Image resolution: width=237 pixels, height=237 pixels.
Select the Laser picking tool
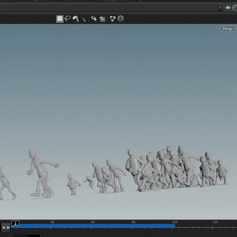pos(84,19)
